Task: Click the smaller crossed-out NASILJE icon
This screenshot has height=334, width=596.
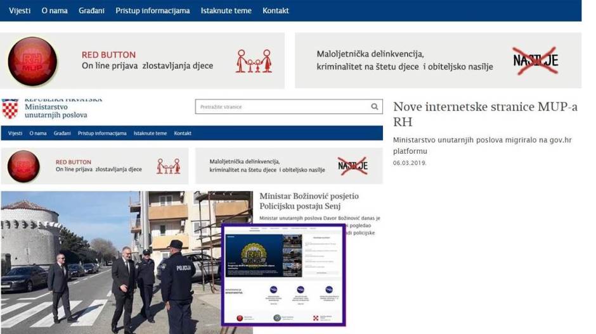Action: 353,166
